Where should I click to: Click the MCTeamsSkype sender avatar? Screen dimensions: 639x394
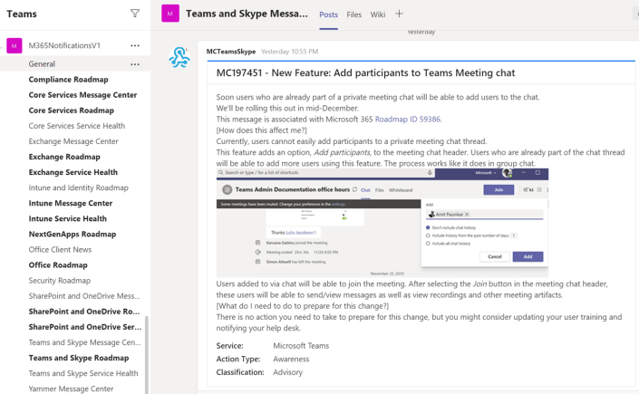coord(179,58)
